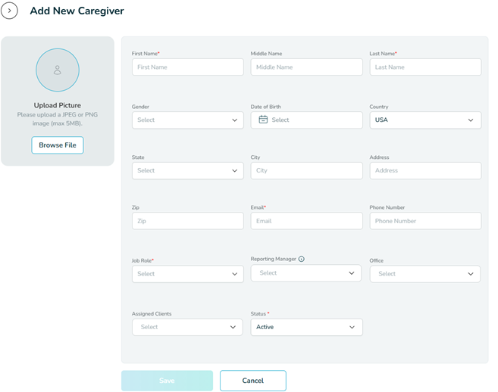Viewport: 498px width, 392px height.
Task: Click the Cancel button
Action: 252,381
